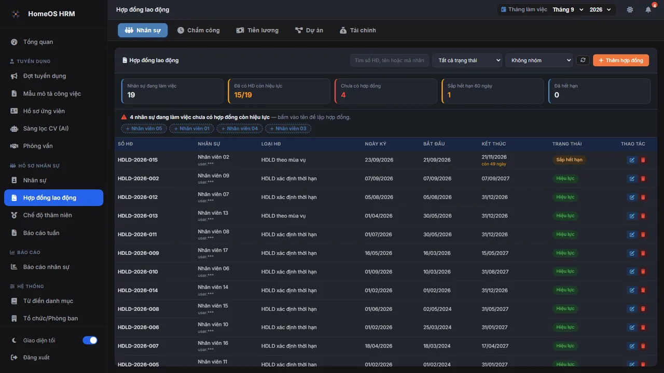
Task: Toggle the Giao diện tối switch
Action: click(x=90, y=340)
